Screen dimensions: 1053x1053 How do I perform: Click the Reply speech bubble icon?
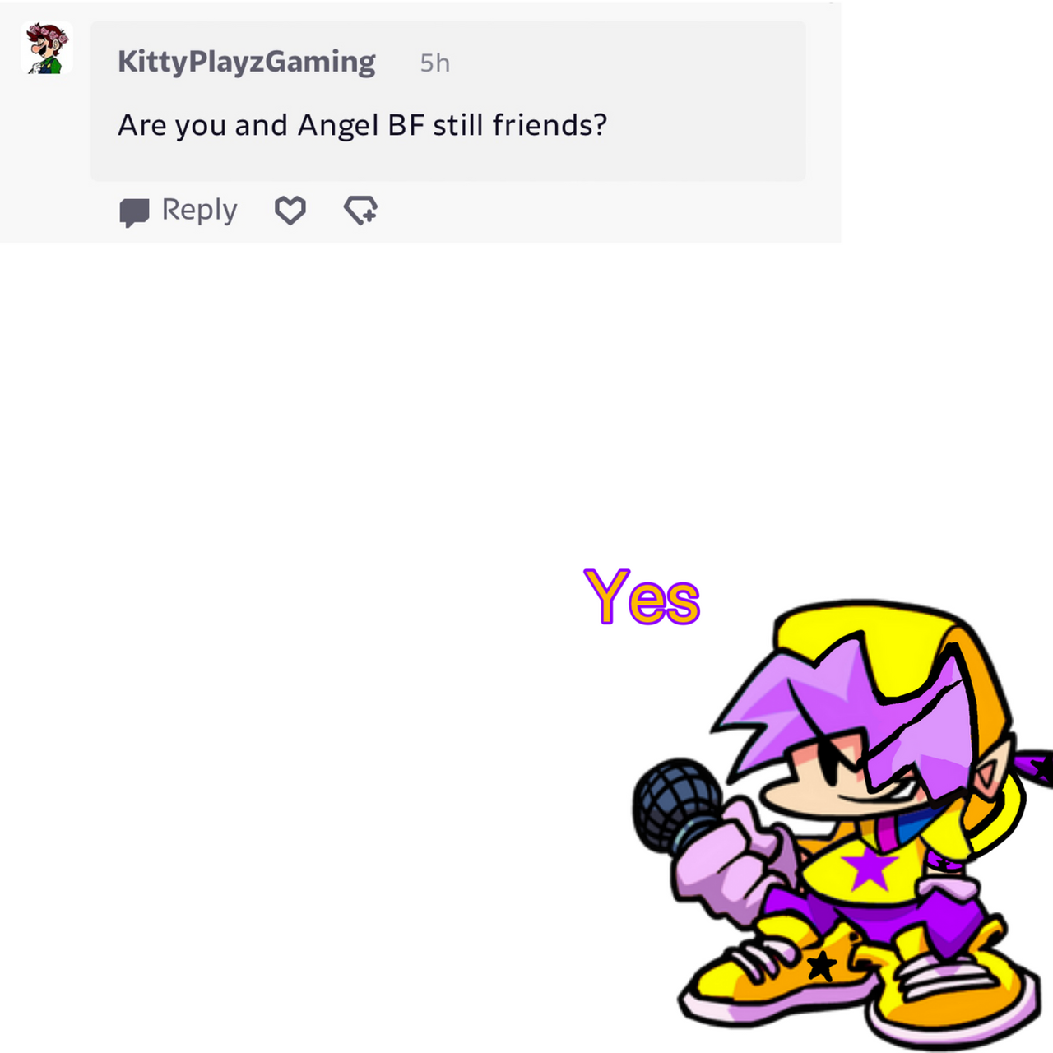click(x=134, y=212)
